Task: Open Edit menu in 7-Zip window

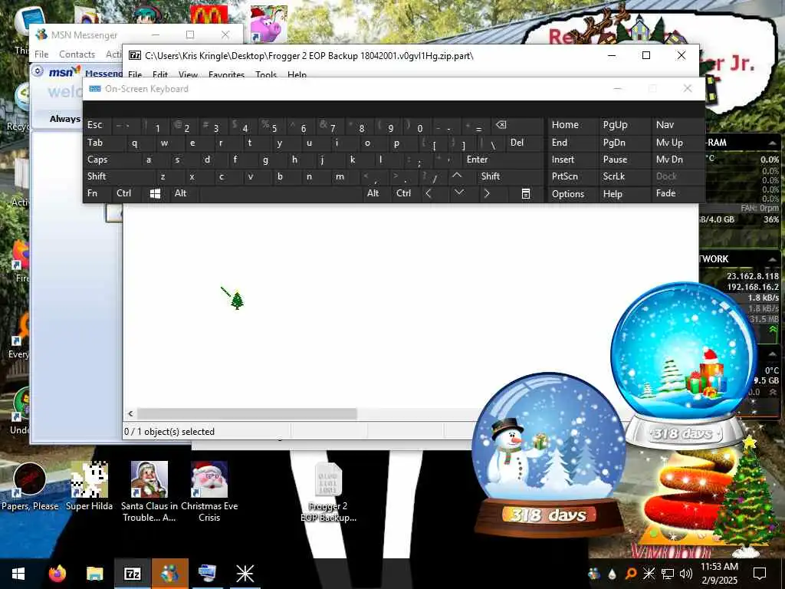Action: pyautogui.click(x=160, y=74)
